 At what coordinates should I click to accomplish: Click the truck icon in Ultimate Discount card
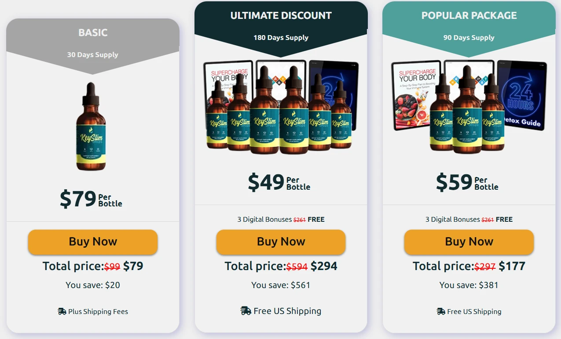point(246,311)
